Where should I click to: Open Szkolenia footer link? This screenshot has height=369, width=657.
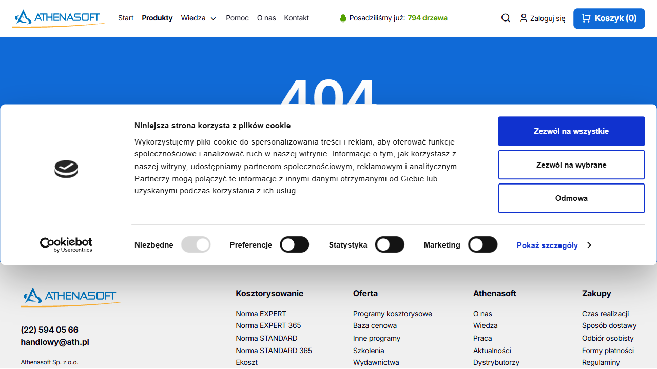(x=369, y=351)
